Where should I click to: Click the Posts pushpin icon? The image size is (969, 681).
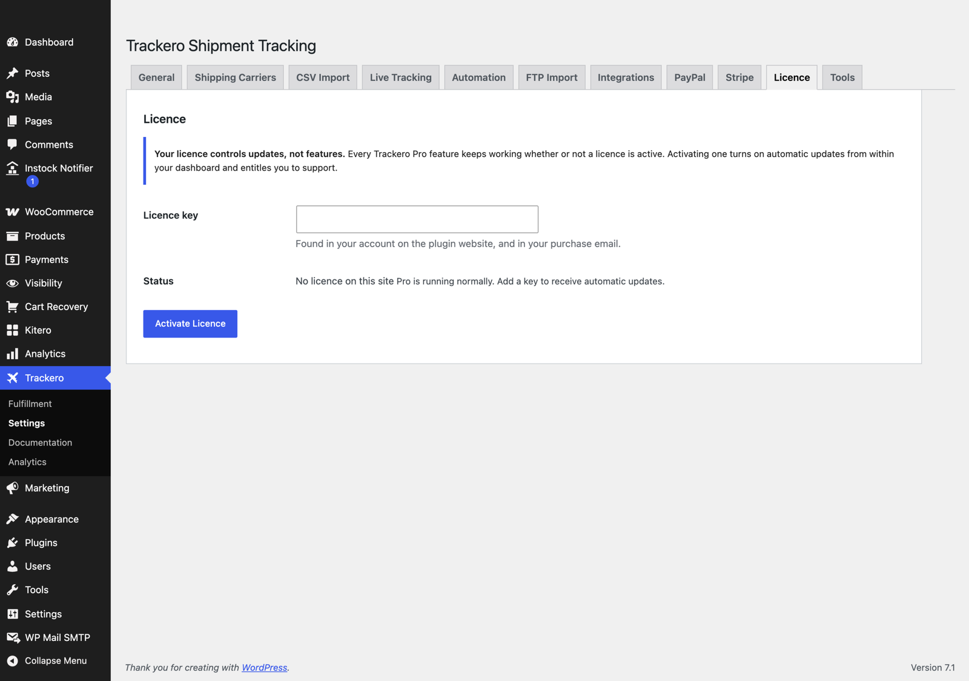click(12, 73)
